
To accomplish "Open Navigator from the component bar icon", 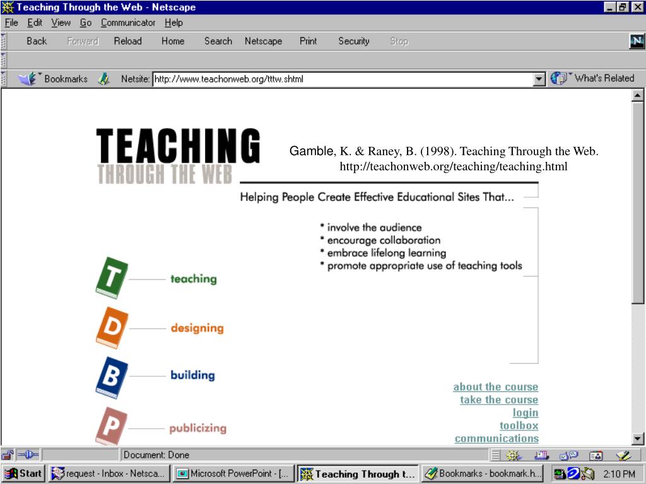I will click(x=514, y=455).
